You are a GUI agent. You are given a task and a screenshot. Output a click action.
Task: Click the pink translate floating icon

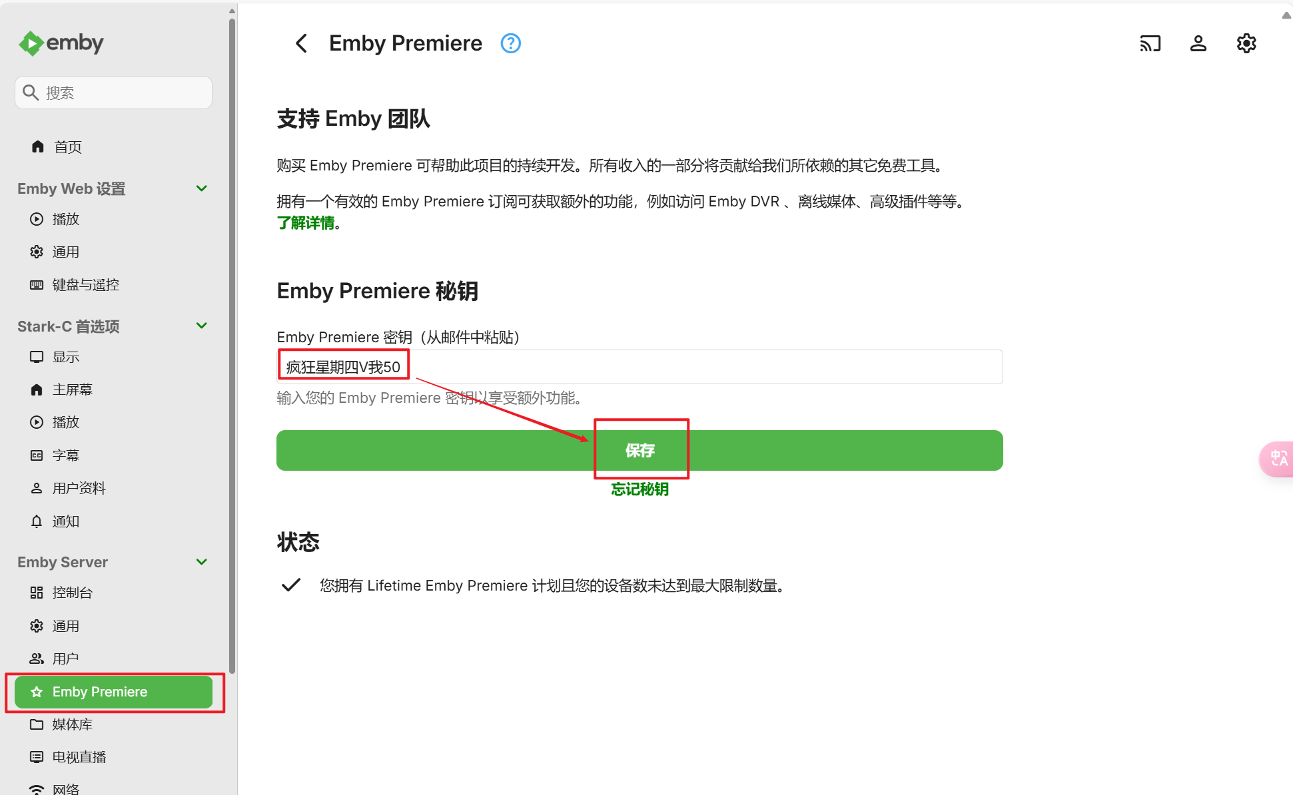pyautogui.click(x=1277, y=459)
